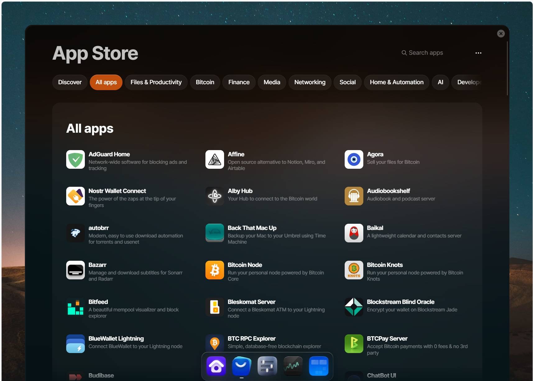Open the Blockstream Blind Oracle title
The height and width of the screenshot is (381, 533).
click(x=401, y=302)
